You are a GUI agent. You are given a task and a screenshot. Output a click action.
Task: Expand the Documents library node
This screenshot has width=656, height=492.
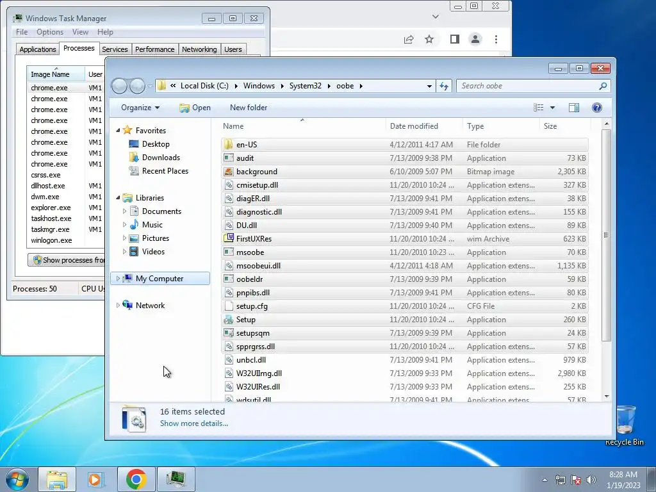(124, 211)
